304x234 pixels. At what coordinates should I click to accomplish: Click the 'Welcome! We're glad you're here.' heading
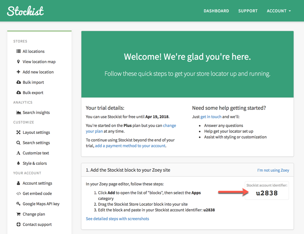click(188, 57)
